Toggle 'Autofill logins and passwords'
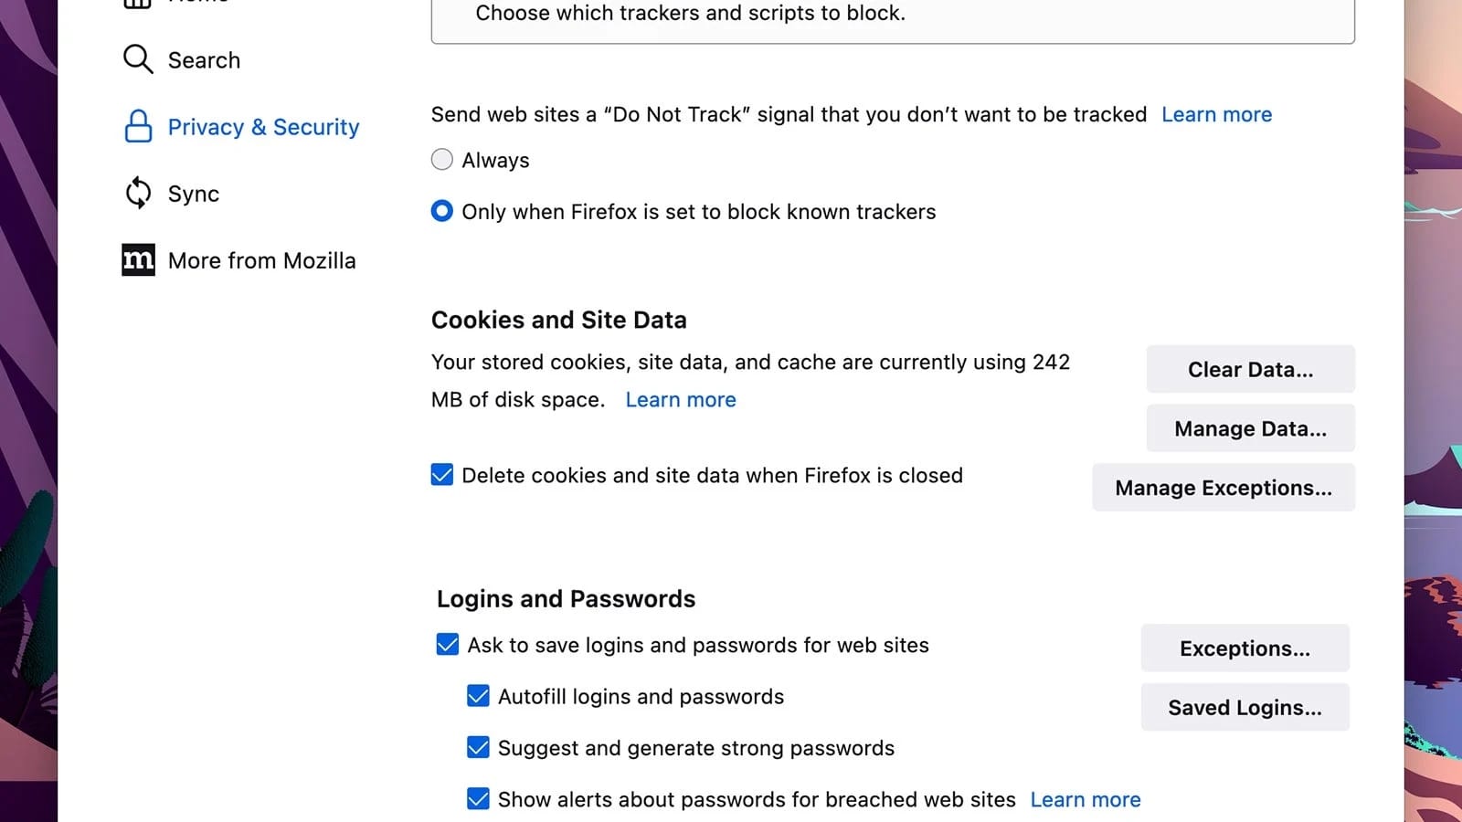The width and height of the screenshot is (1462, 822). coord(478,696)
